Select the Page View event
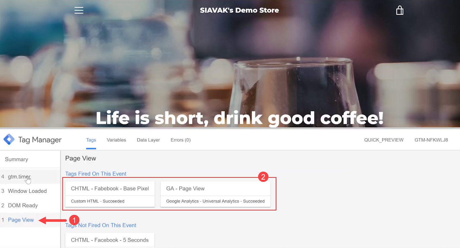Image resolution: width=460 pixels, height=248 pixels. pyautogui.click(x=30, y=220)
